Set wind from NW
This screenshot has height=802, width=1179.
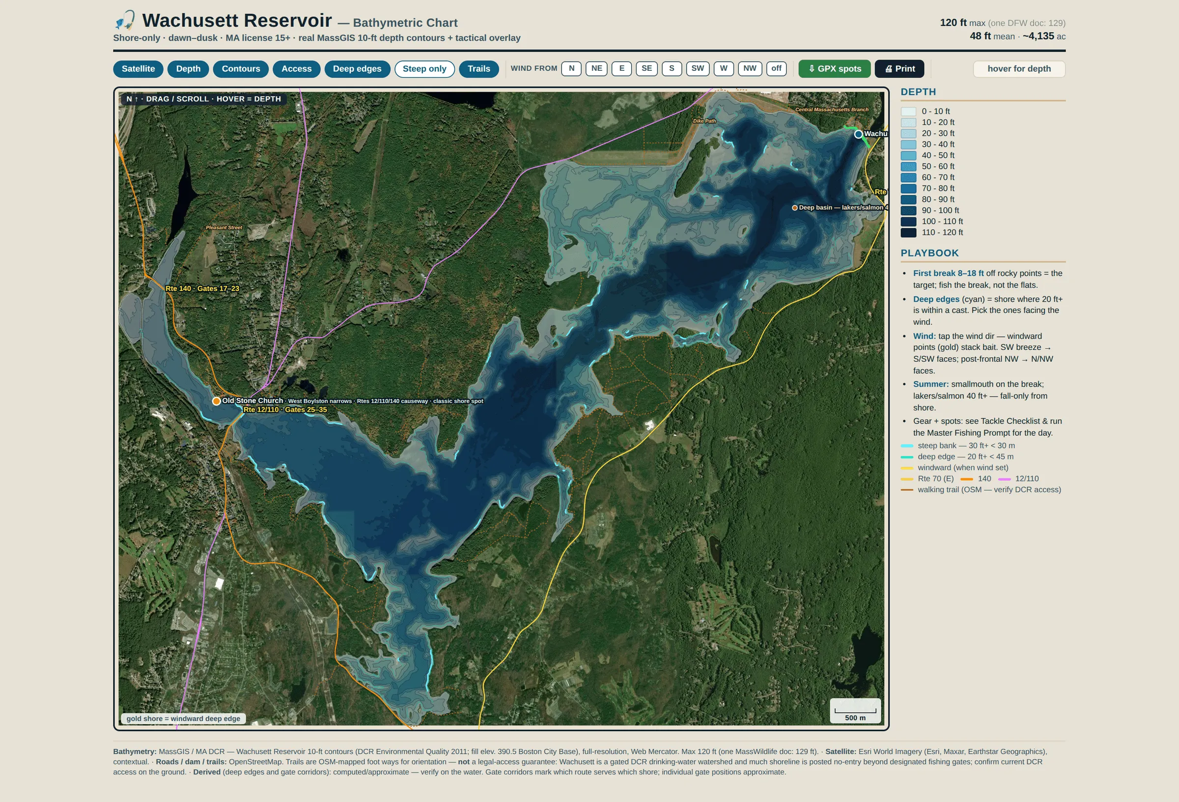(750, 68)
